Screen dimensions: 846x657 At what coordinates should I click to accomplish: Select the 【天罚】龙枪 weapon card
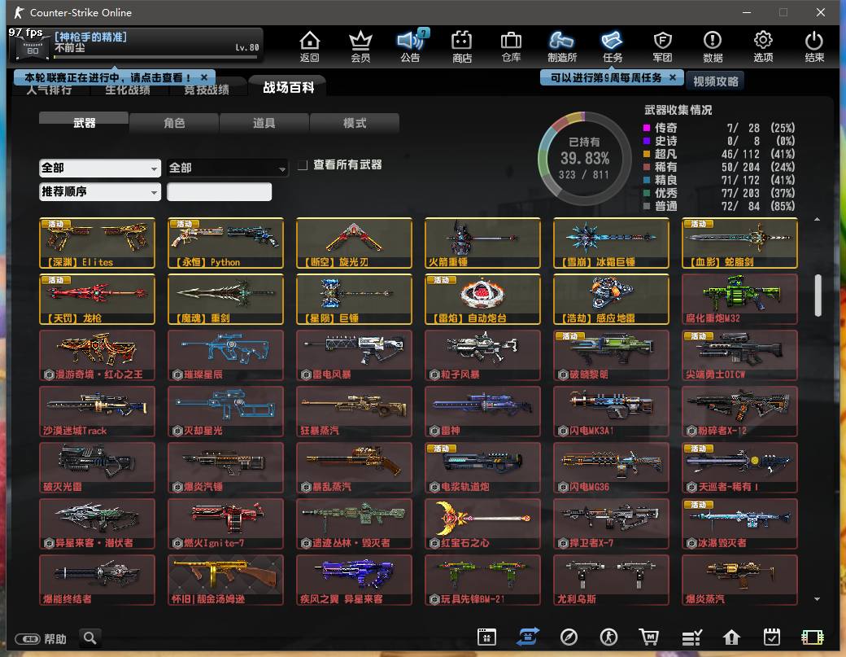pyautogui.click(x=97, y=299)
